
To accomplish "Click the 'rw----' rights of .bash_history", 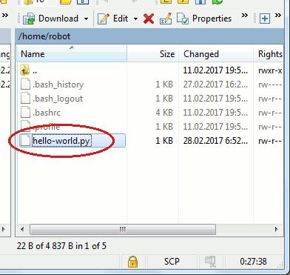I will (x=270, y=85).
